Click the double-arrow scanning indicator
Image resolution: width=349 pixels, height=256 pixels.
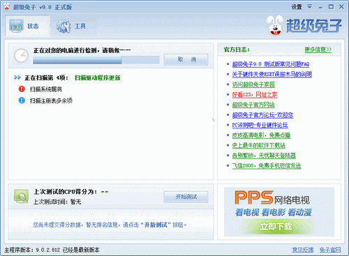[17, 77]
